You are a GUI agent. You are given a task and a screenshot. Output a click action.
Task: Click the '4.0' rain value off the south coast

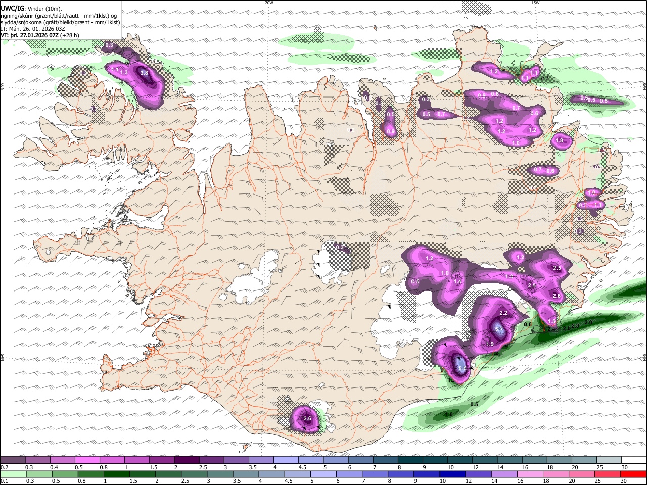click(x=448, y=414)
